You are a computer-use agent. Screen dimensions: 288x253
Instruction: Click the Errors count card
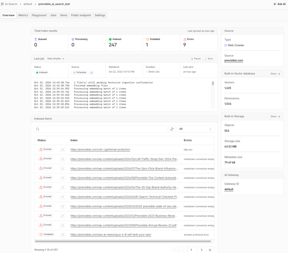coord(199,43)
